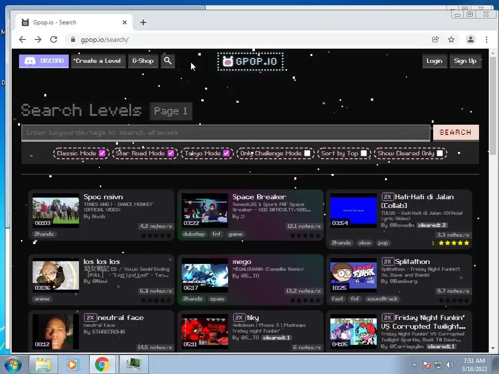Enable Sort by Top checkbox
The width and height of the screenshot is (499, 374).
(364, 153)
